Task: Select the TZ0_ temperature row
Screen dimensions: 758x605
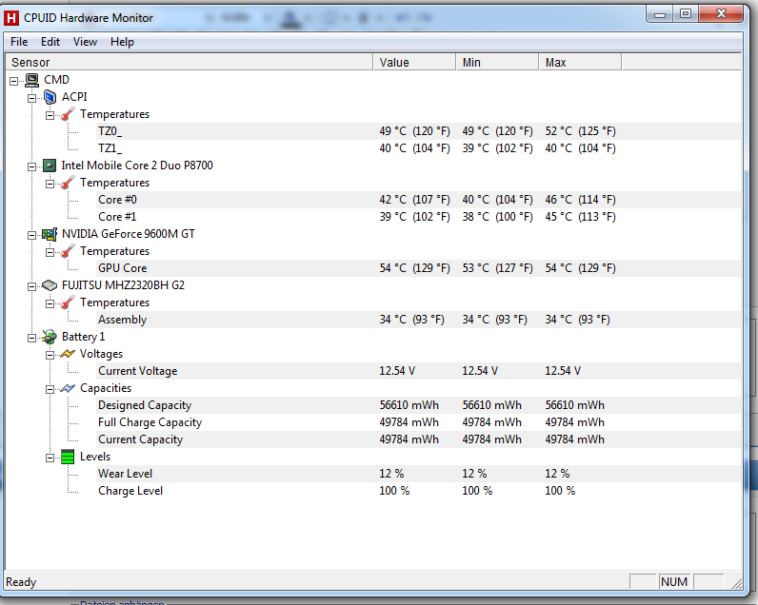Action: 418,131
